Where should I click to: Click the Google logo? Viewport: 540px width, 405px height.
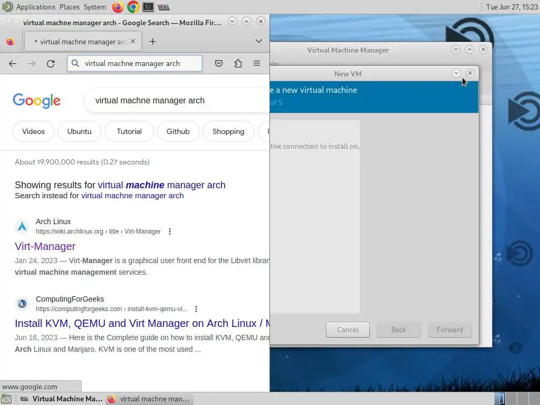click(37, 101)
